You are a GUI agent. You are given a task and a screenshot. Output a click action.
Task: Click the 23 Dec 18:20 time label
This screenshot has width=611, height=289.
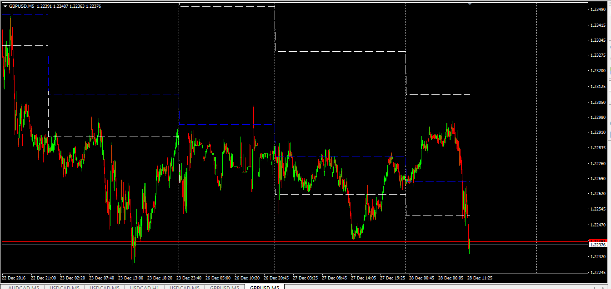click(160, 278)
